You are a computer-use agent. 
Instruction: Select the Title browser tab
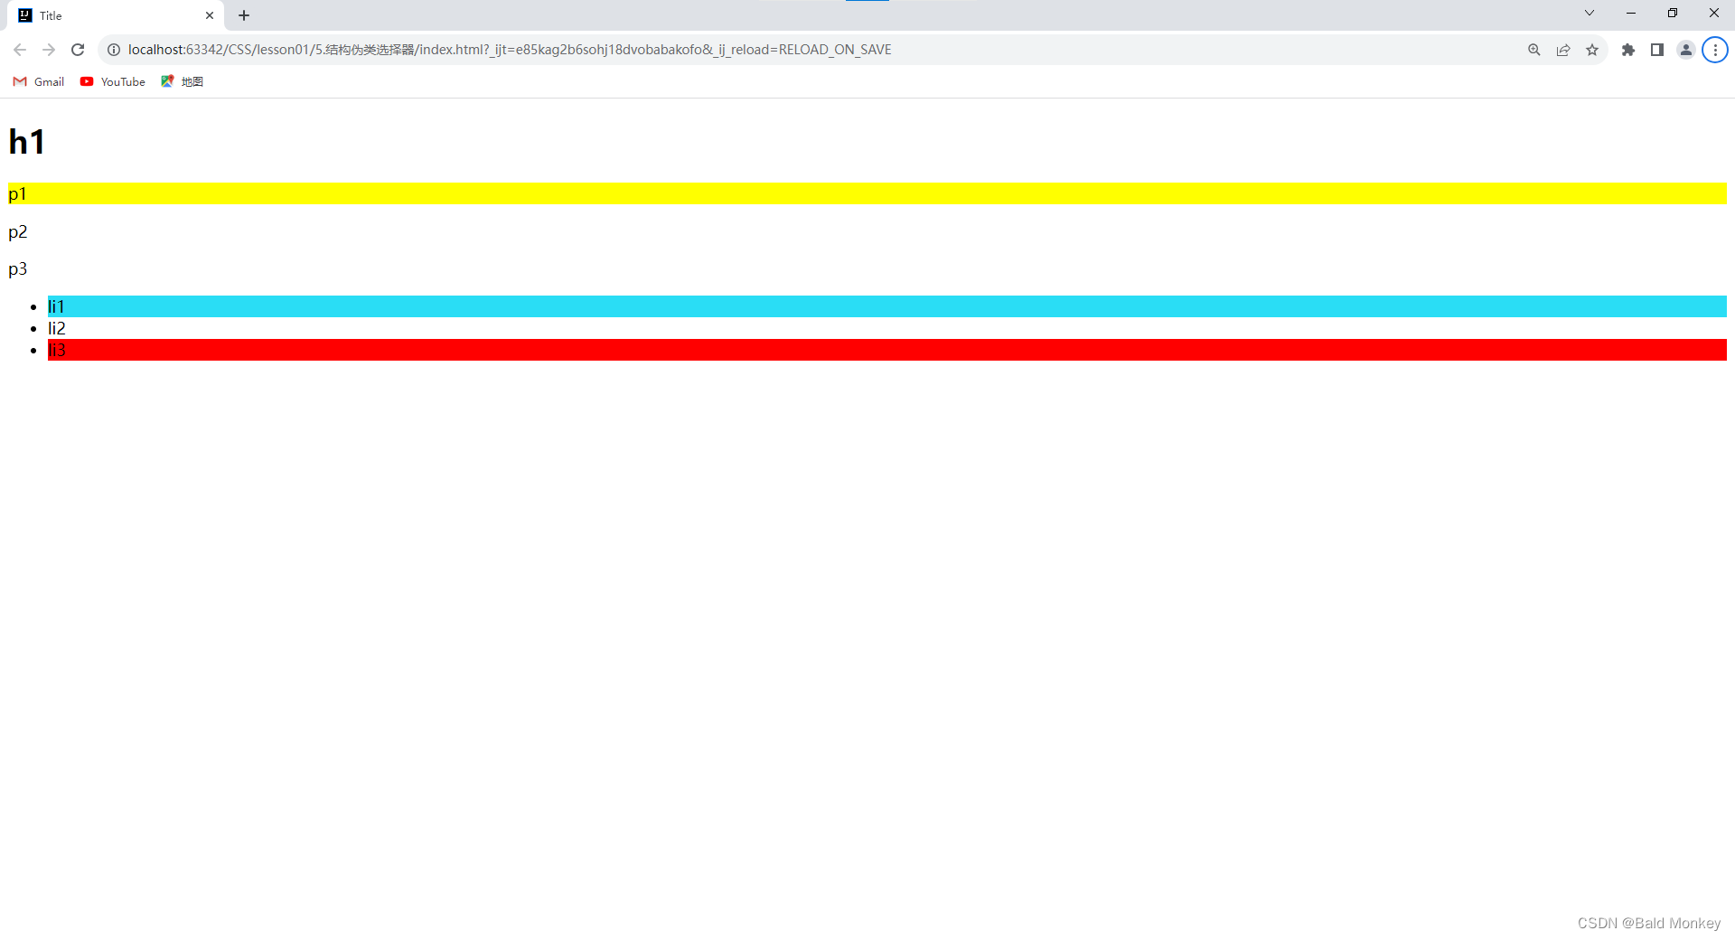click(117, 15)
